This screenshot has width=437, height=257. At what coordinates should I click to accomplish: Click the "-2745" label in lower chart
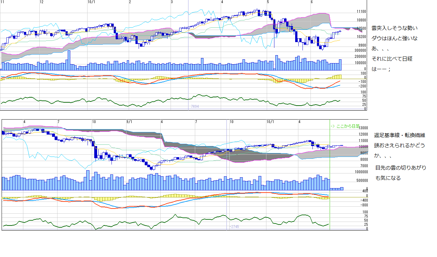tap(234, 227)
